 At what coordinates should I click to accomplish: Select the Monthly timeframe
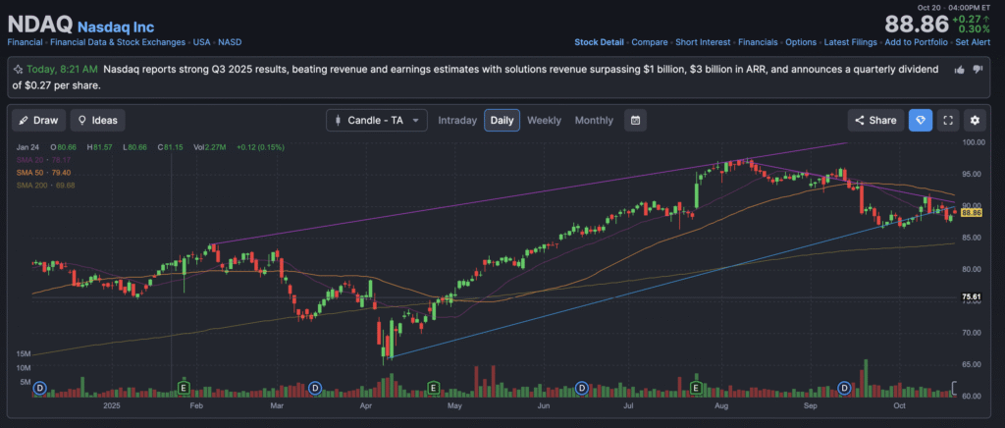(x=594, y=121)
